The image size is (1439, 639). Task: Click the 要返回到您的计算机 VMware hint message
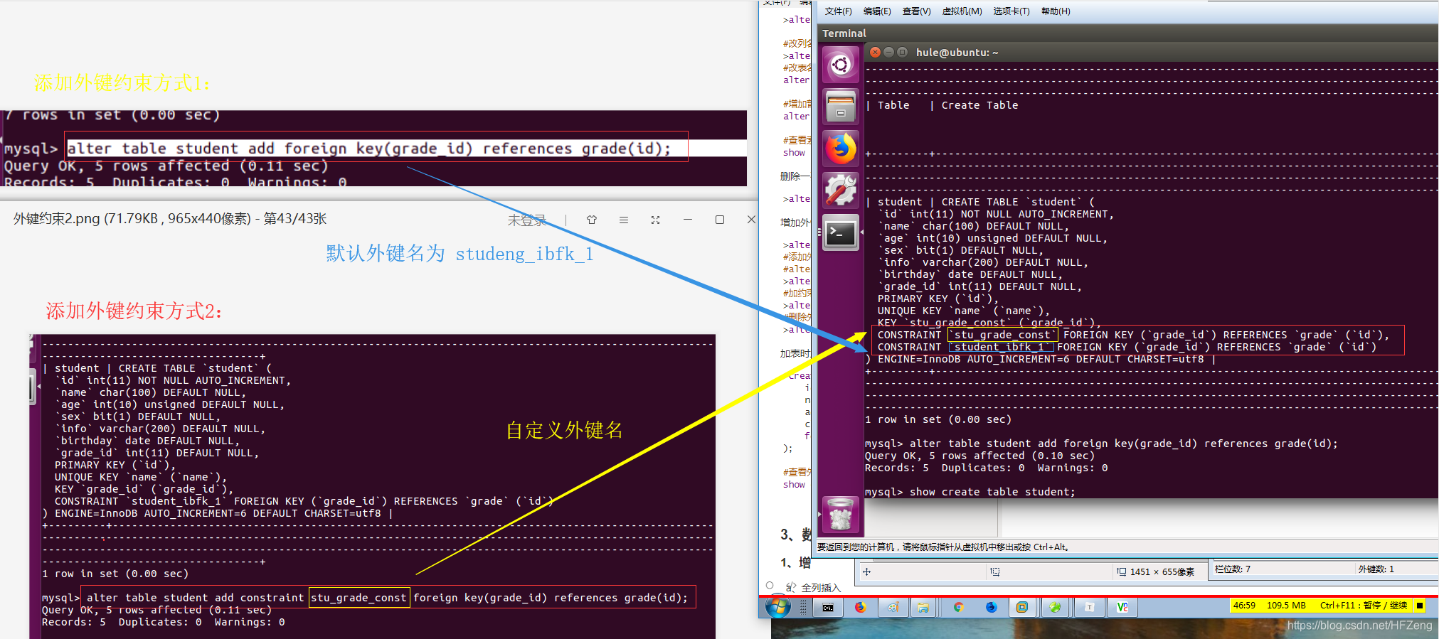pos(942,547)
